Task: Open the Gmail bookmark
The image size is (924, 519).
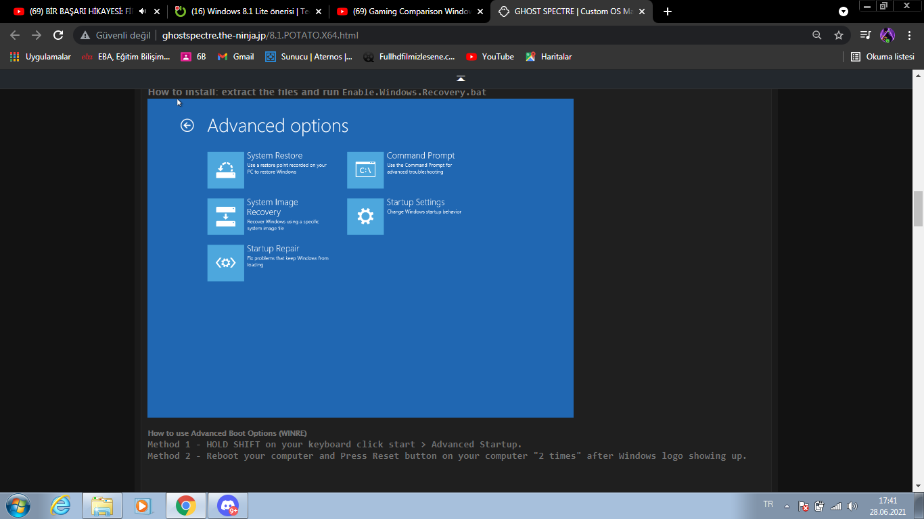Action: point(235,57)
